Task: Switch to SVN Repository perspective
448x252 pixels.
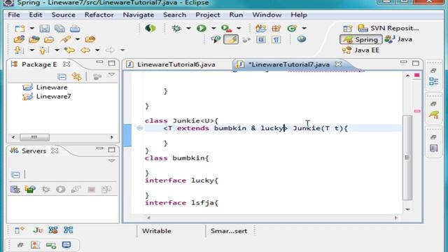Action: point(388,28)
